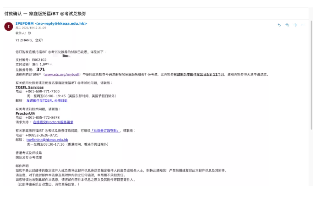Click the payment number E002102
Screen dimensions: 316x203
pyautogui.click(x=39, y=60)
